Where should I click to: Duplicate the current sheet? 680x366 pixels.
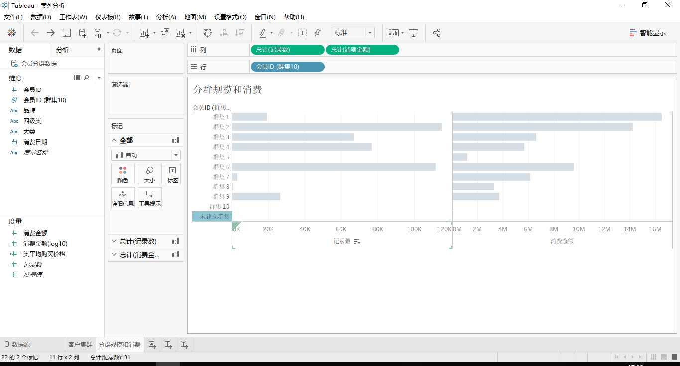coord(165,33)
